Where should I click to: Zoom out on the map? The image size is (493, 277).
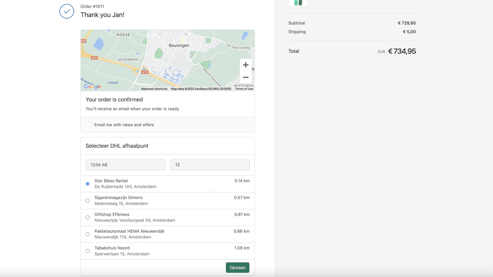click(246, 78)
